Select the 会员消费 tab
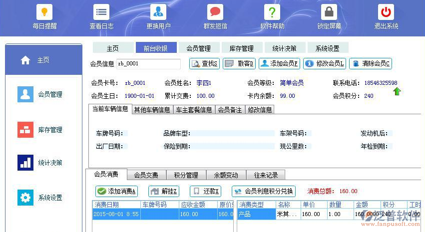 click(106, 174)
